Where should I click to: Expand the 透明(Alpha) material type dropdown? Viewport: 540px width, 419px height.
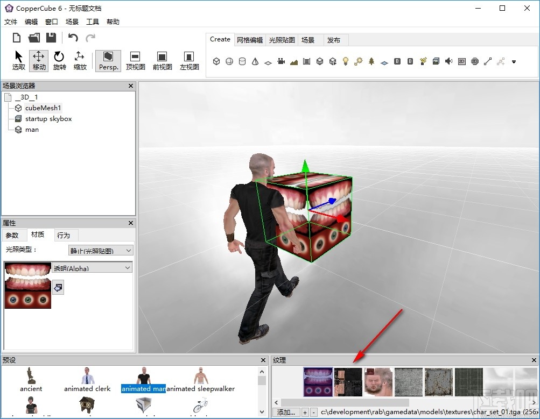[92, 268]
